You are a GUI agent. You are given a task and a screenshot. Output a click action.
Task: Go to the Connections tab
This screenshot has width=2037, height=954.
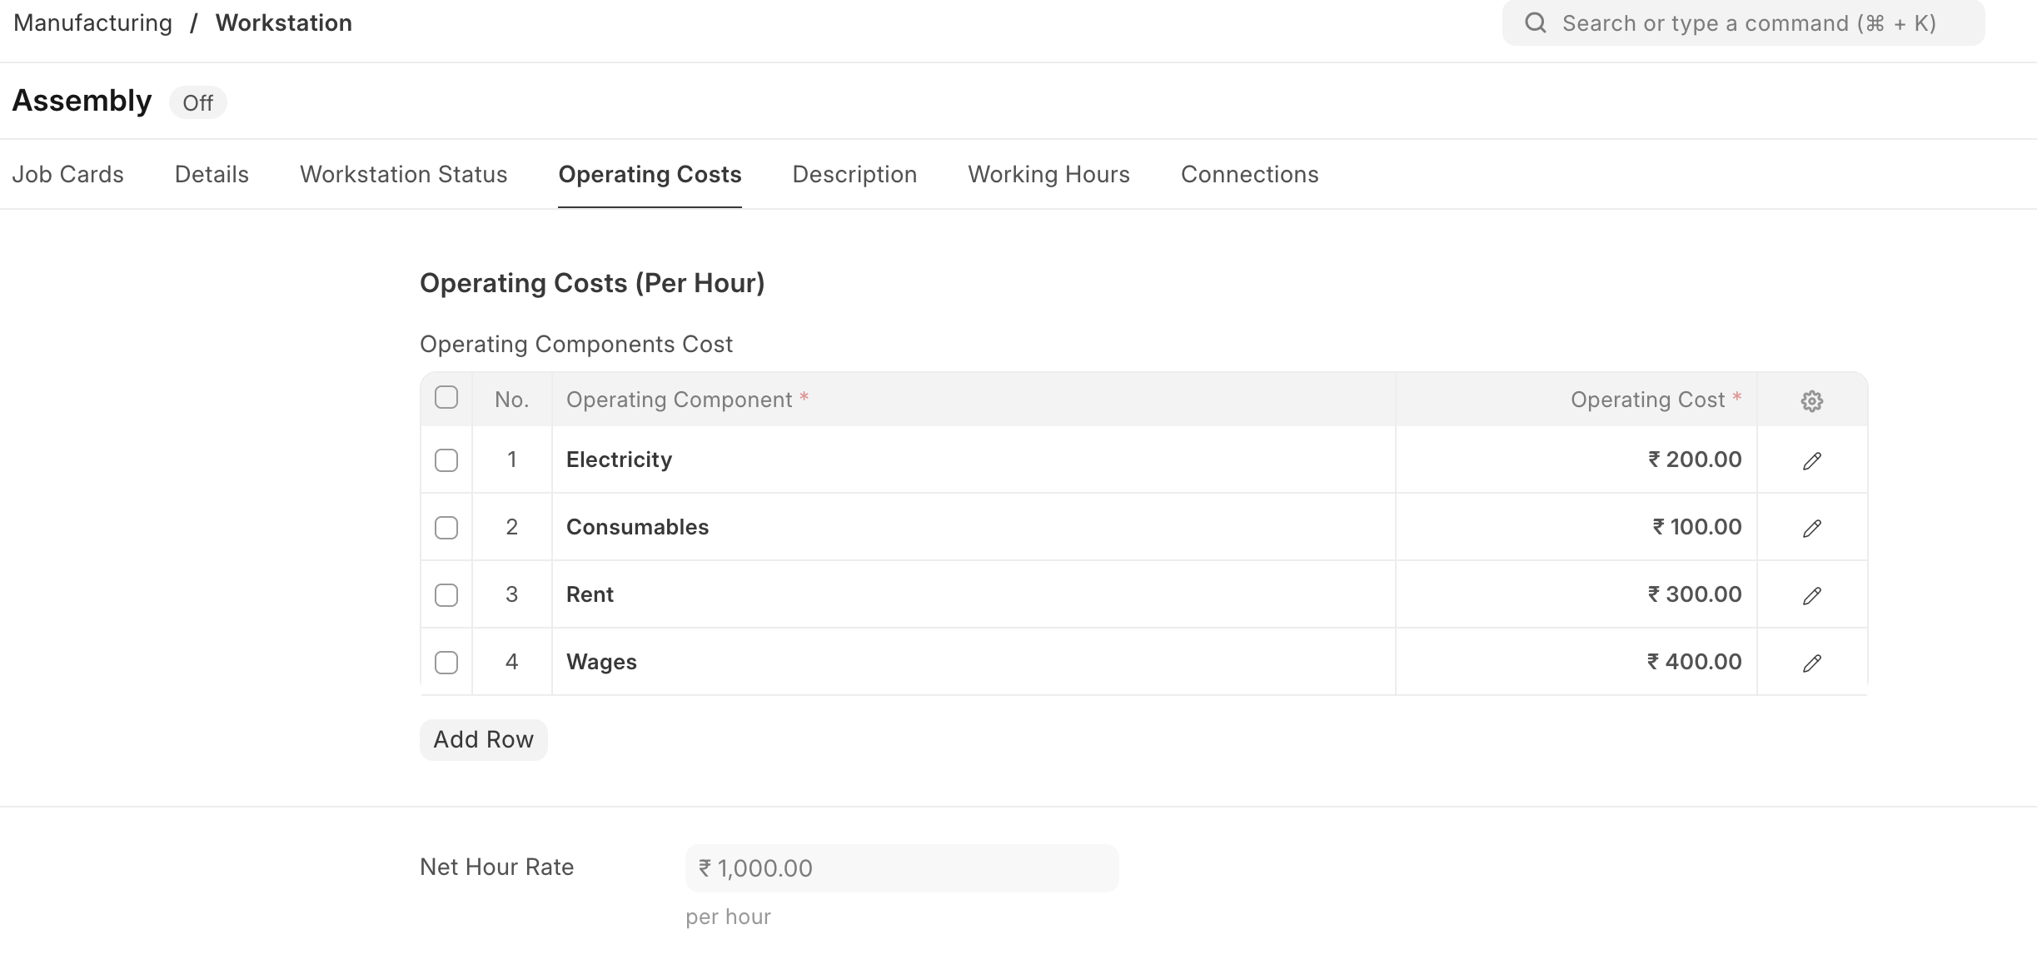click(1249, 175)
